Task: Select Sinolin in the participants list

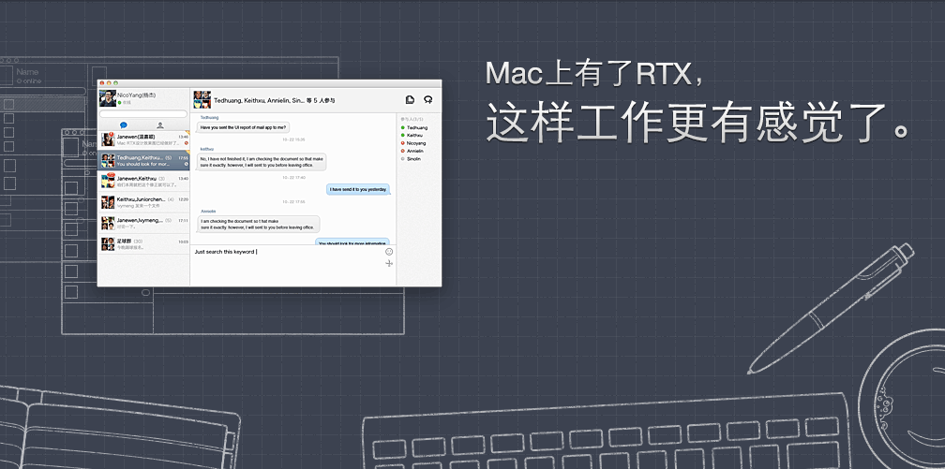Action: coord(414,159)
